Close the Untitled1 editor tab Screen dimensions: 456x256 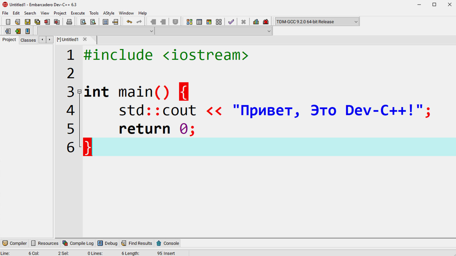85,39
